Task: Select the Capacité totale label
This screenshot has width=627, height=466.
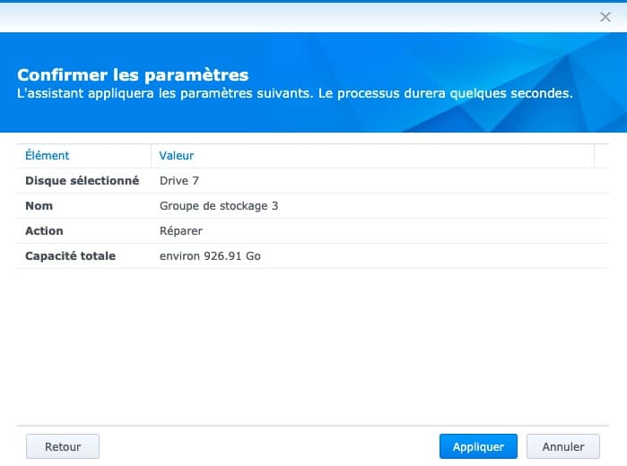Action: click(70, 255)
